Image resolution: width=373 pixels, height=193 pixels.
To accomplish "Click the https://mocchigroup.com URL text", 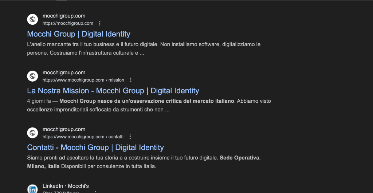I will (68, 23).
